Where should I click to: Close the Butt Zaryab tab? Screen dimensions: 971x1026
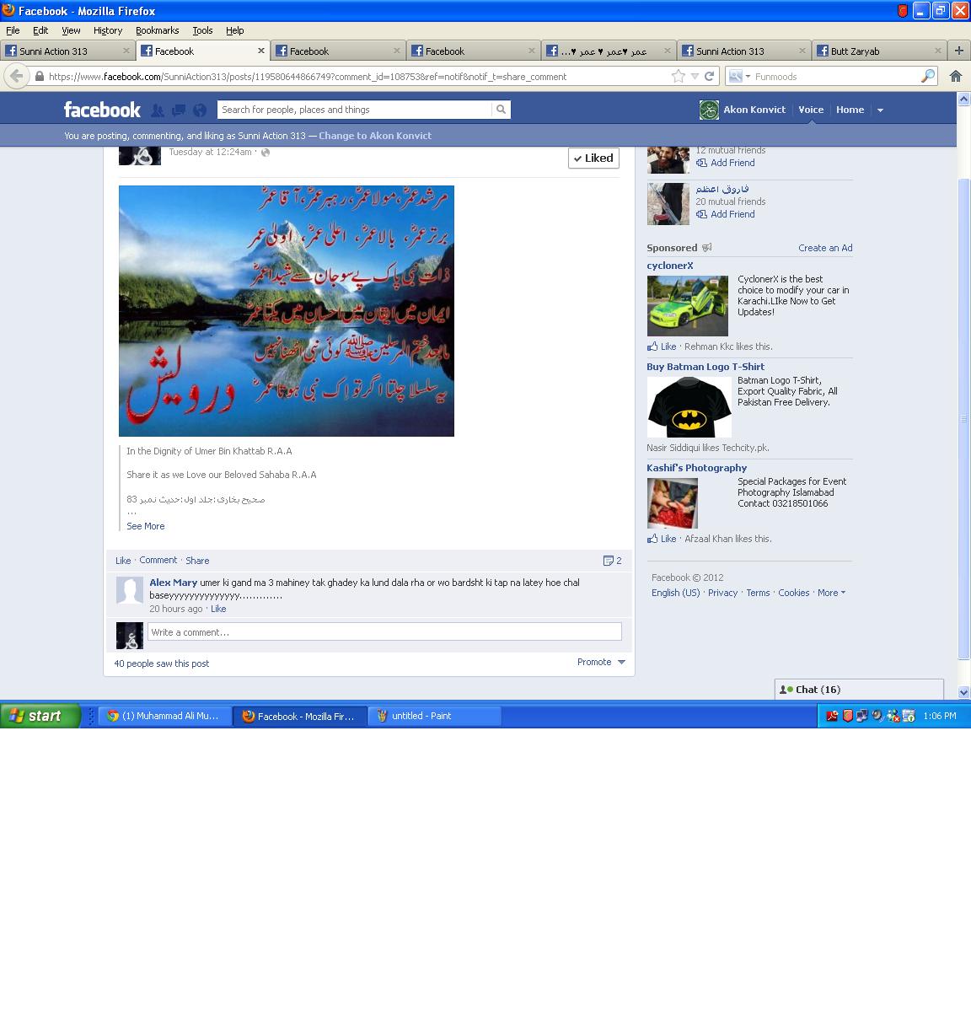[938, 51]
